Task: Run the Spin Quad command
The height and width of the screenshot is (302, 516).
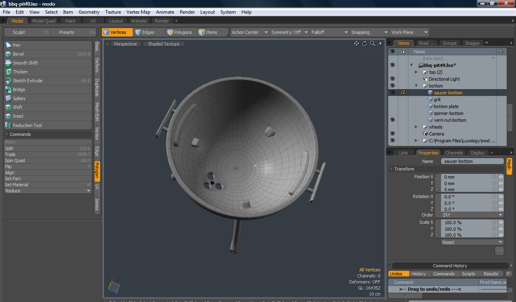Action: click(48, 160)
